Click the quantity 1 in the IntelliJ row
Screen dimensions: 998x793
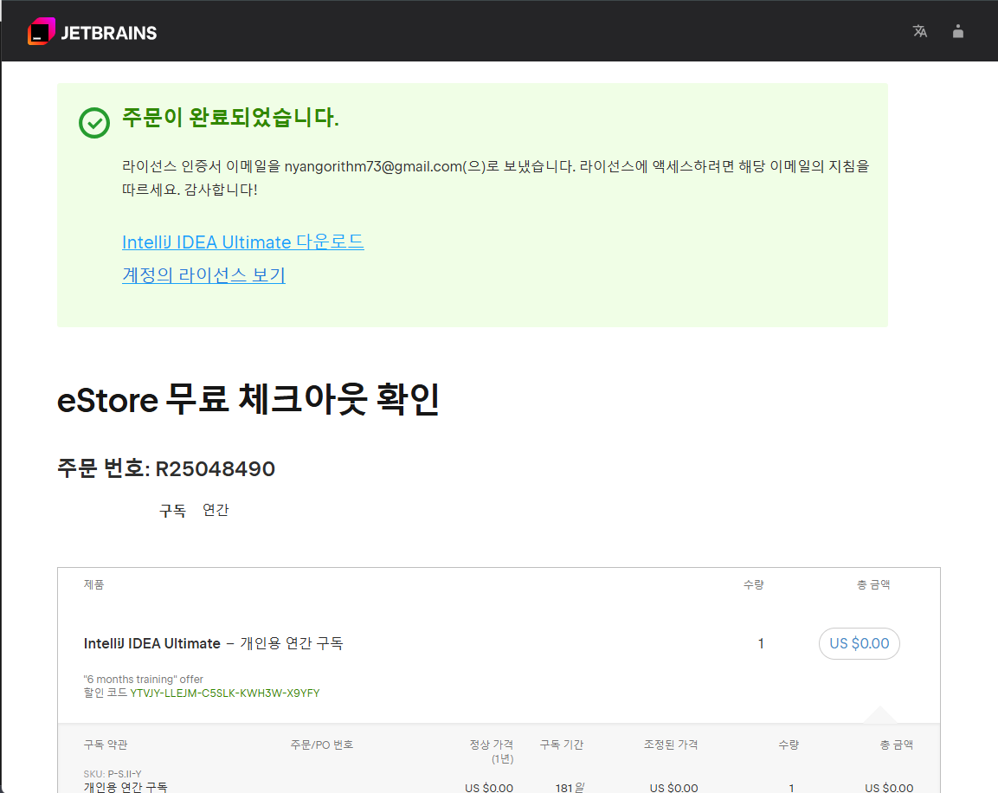[x=761, y=643]
